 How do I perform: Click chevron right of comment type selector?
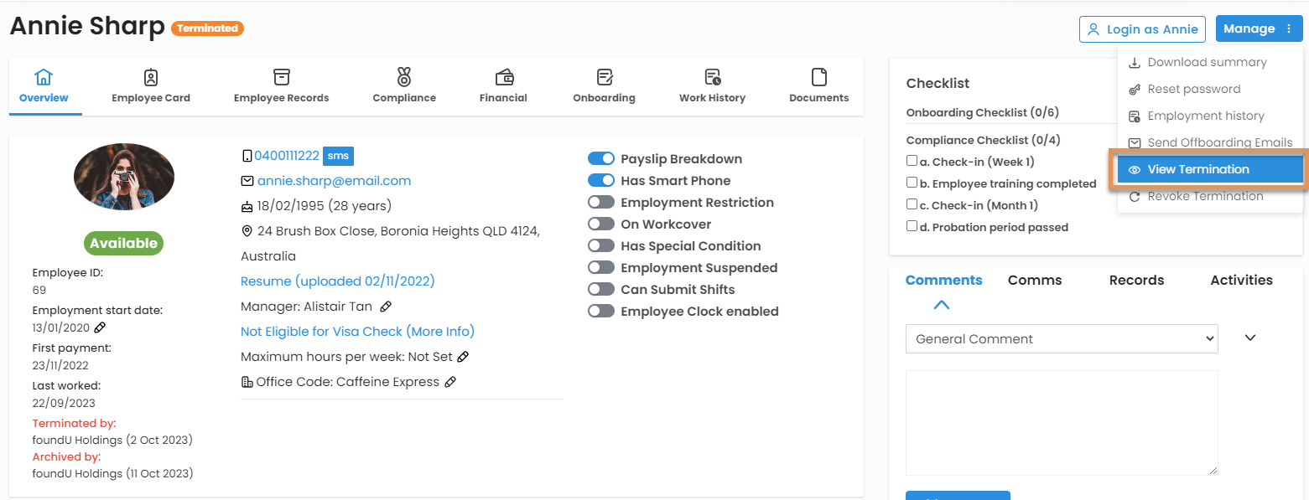pos(1250,338)
